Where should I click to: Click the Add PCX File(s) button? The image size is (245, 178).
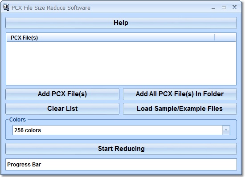[x=62, y=94]
